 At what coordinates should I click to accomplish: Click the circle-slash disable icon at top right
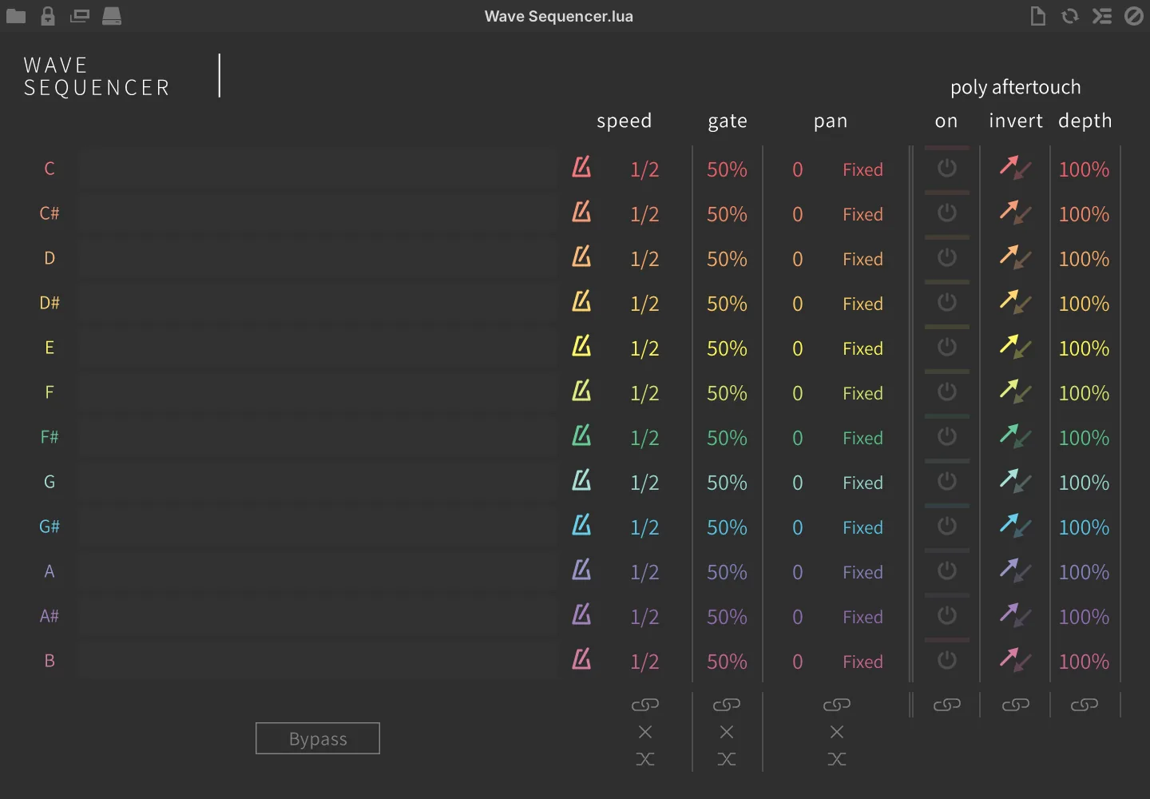point(1134,16)
